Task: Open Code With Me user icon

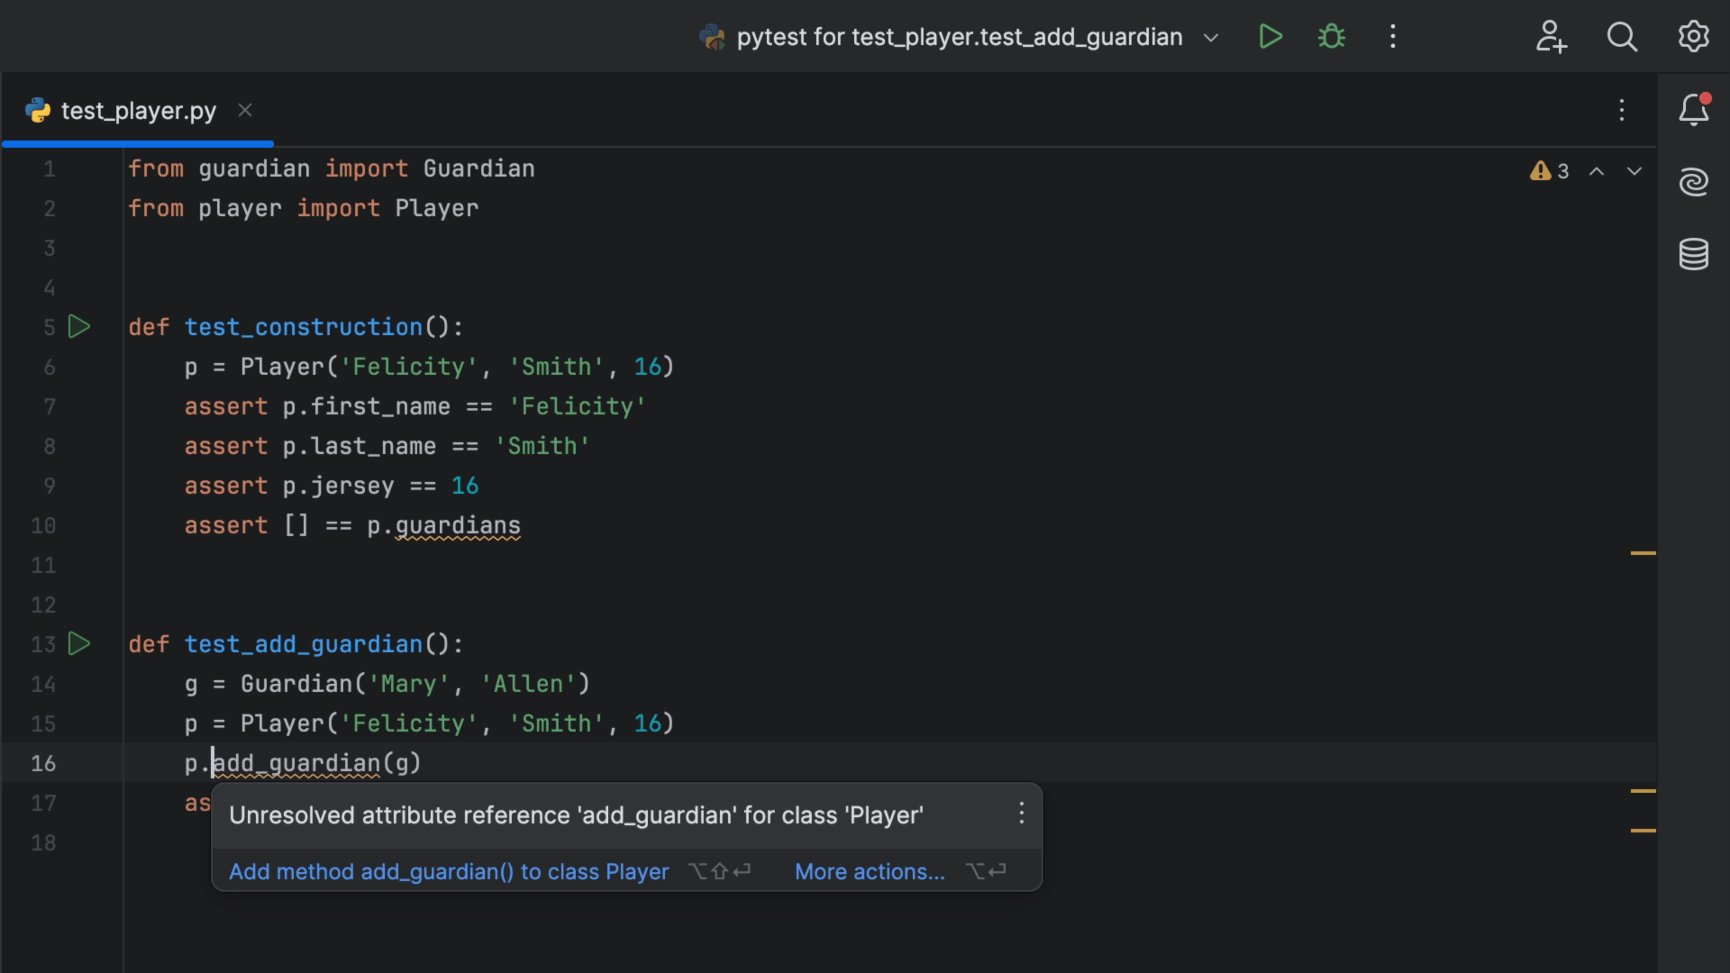Action: click(1551, 37)
